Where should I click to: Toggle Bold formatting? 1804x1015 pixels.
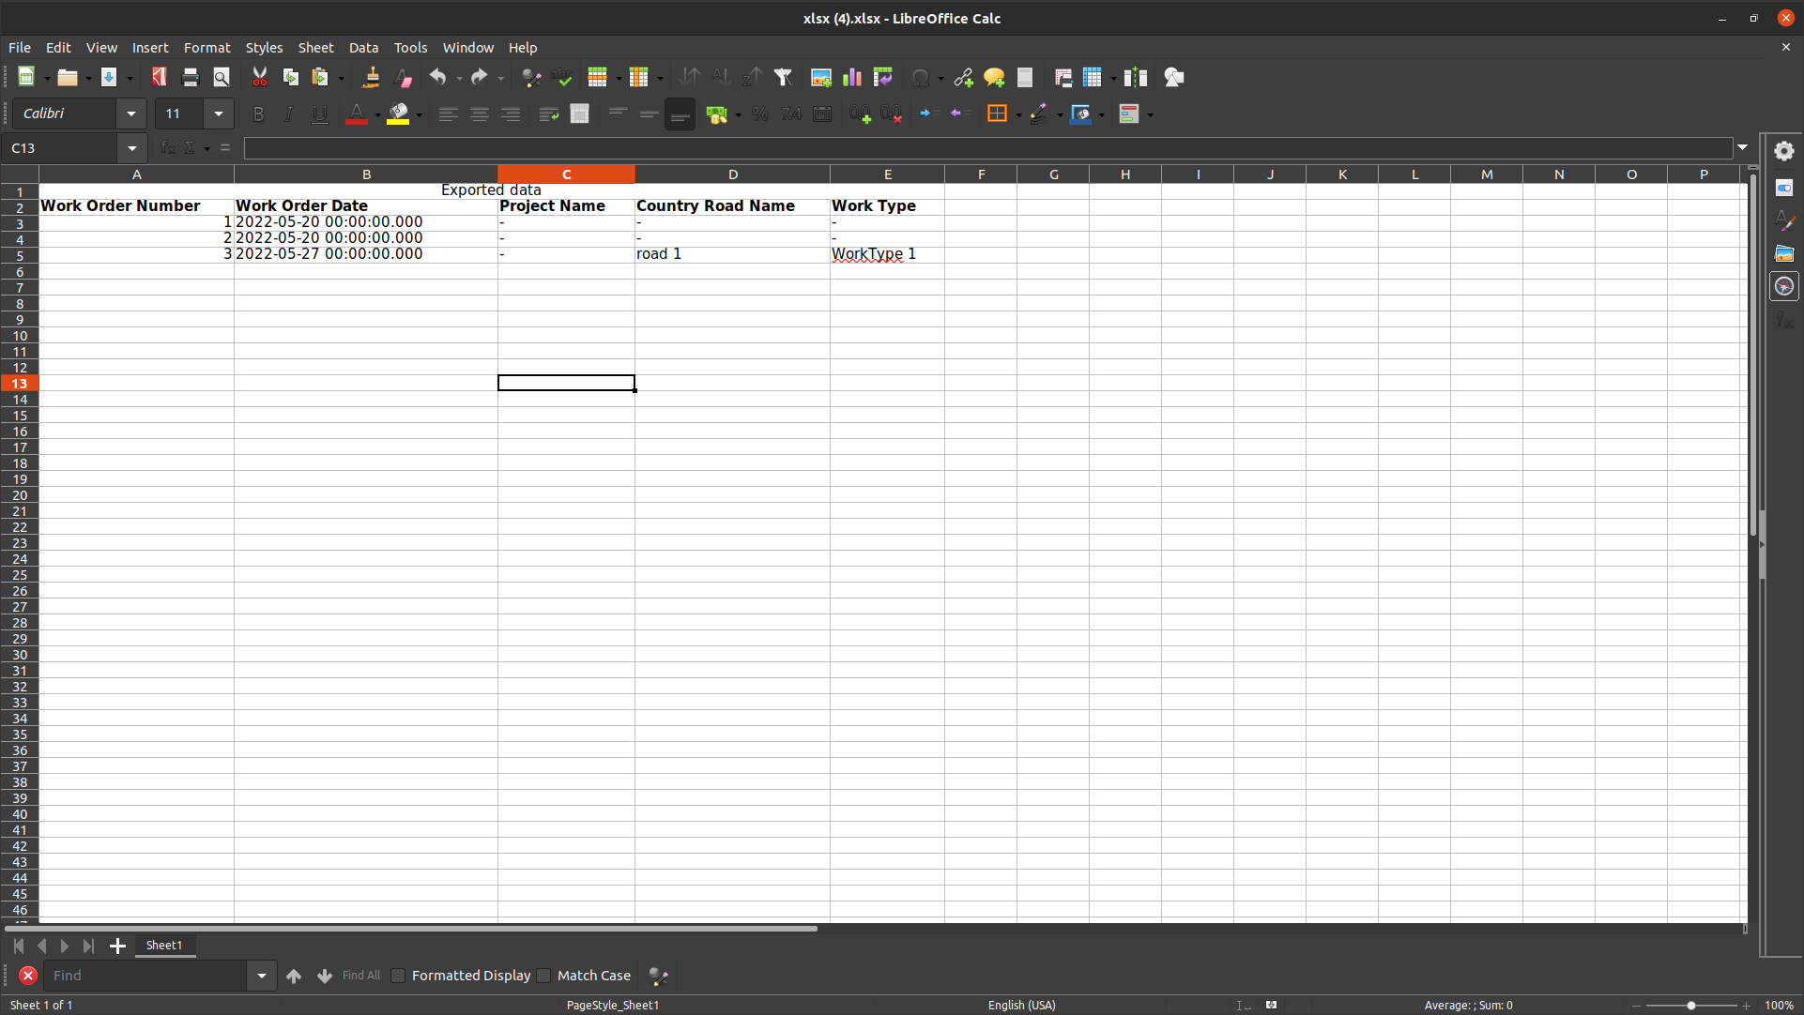pos(258,114)
